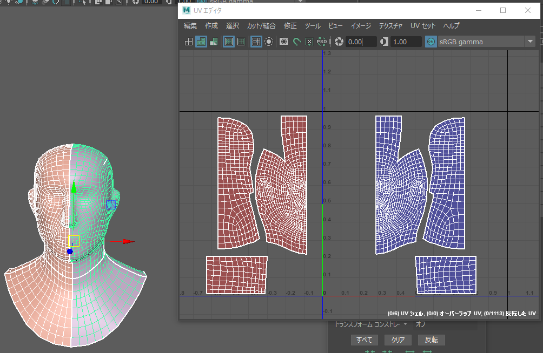Screen dimensions: 543x353
Task: Open the UV セット menu
Action: click(x=423, y=26)
